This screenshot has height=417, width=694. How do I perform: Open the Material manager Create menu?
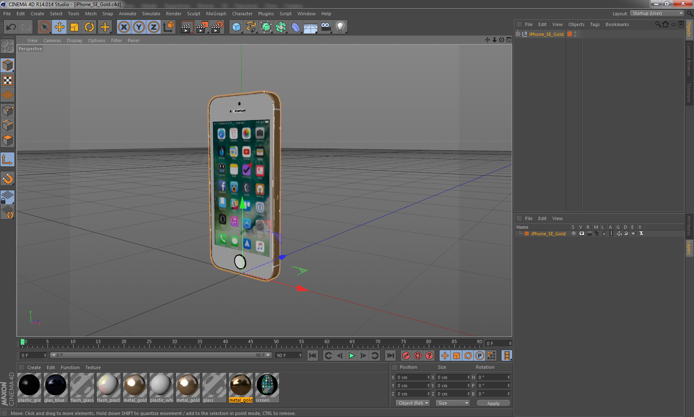pos(34,367)
